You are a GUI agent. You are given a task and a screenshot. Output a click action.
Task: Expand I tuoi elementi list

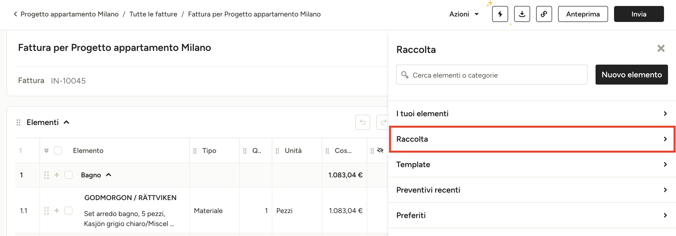[532, 114]
